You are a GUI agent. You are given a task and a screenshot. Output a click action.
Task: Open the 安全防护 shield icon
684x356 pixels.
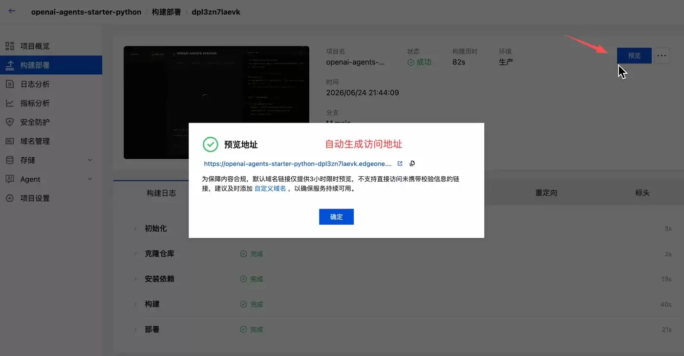[x=10, y=122]
